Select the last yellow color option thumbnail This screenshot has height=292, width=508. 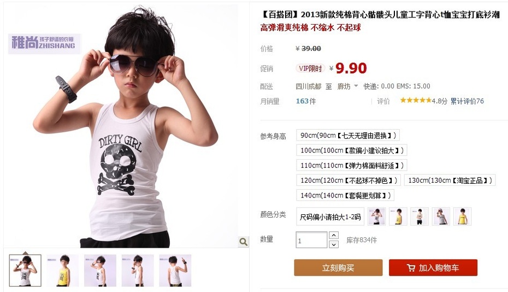pyautogui.click(x=462, y=217)
